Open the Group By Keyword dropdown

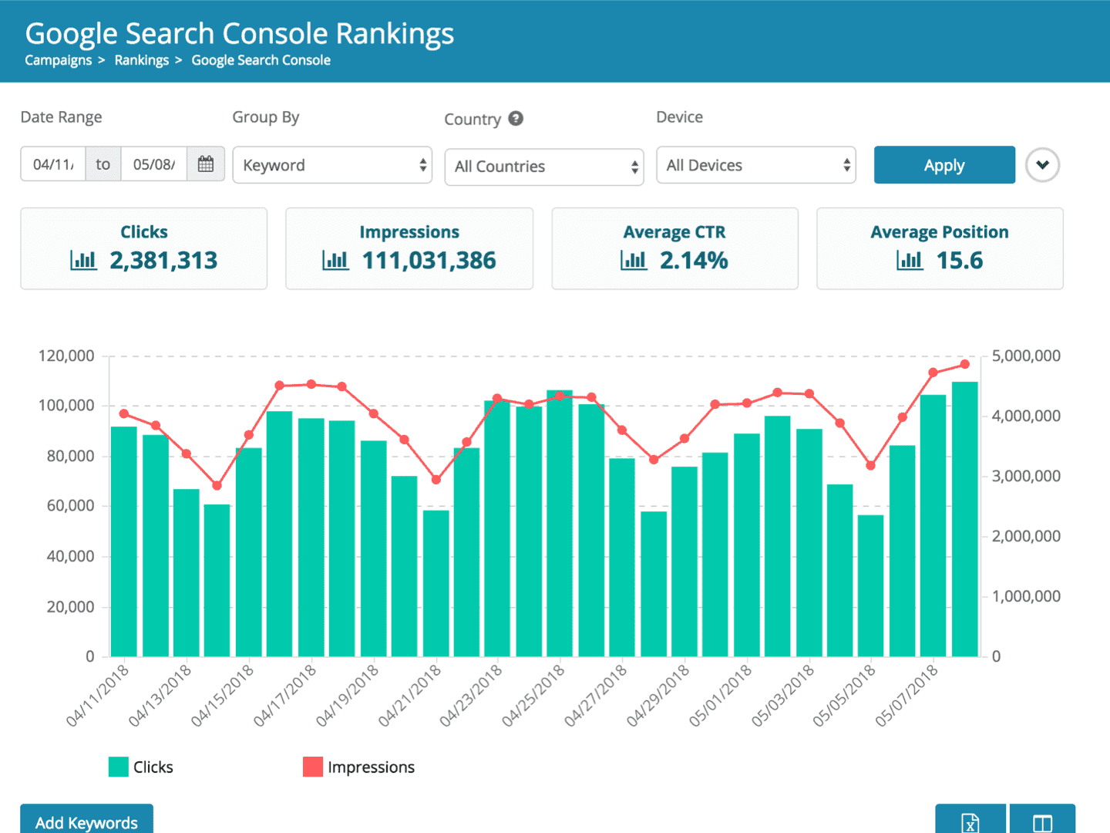click(332, 165)
